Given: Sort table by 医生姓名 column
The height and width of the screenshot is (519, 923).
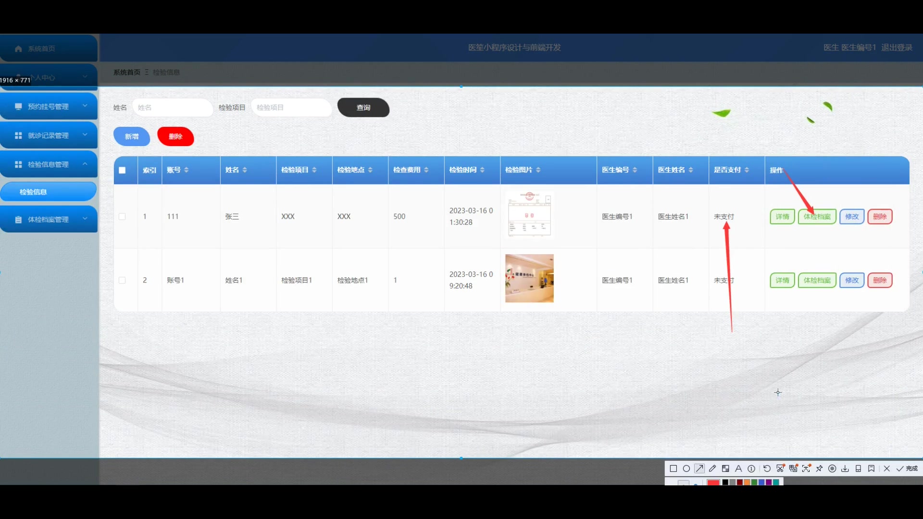Looking at the screenshot, I should (691, 170).
